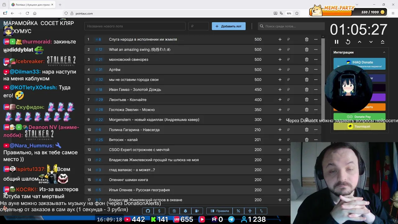Open the Правила rules panel

tap(220, 211)
